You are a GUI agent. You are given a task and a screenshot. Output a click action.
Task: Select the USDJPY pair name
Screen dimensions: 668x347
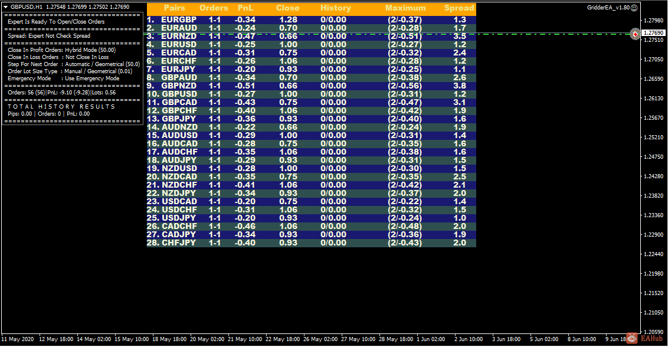(x=179, y=218)
